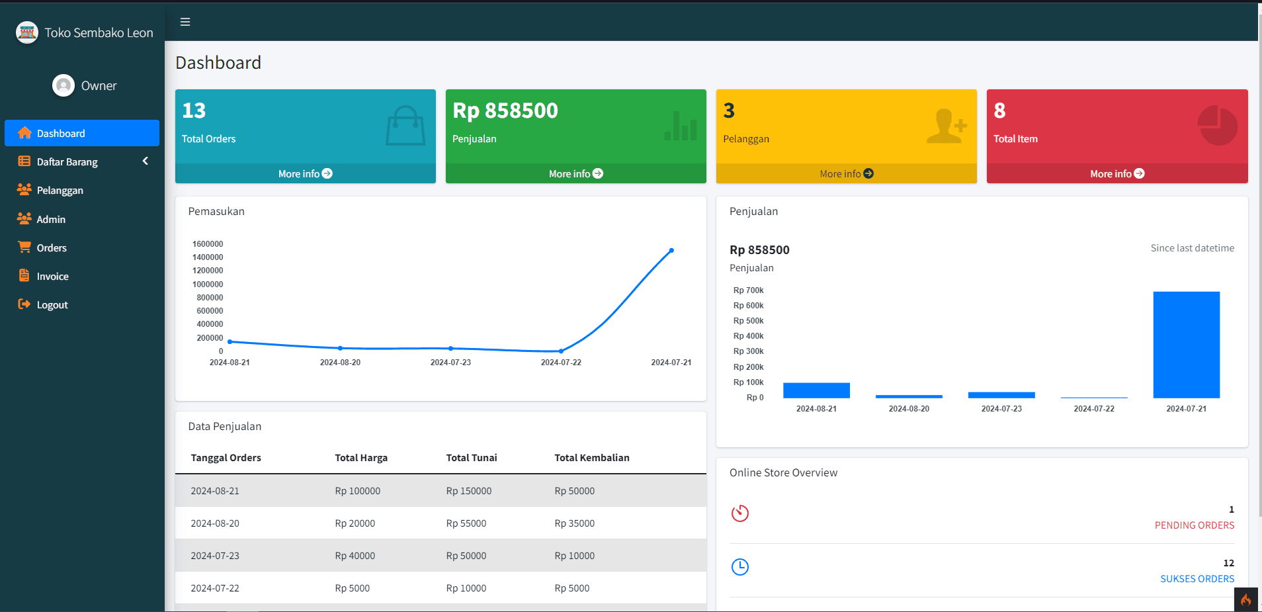
Task: Go to the Admin menu page
Action: coord(51,219)
